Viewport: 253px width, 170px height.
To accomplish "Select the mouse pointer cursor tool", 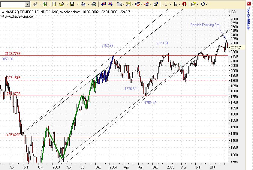I will [x=176, y=4].
